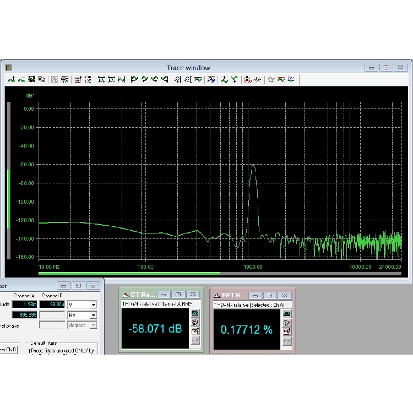
Task: Click the green horizontal bar below the plot
Action: click(x=129, y=273)
